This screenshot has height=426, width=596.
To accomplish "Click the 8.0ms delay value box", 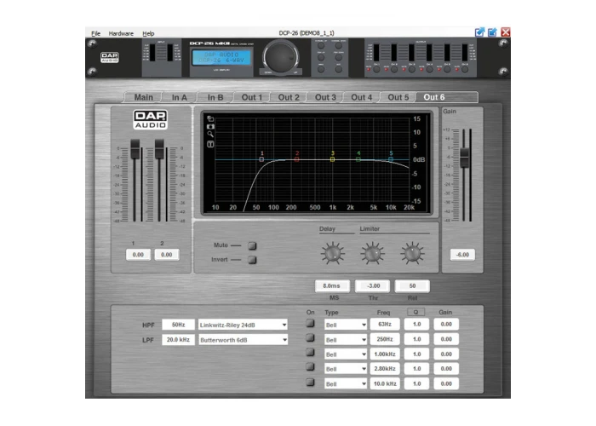I will click(332, 285).
